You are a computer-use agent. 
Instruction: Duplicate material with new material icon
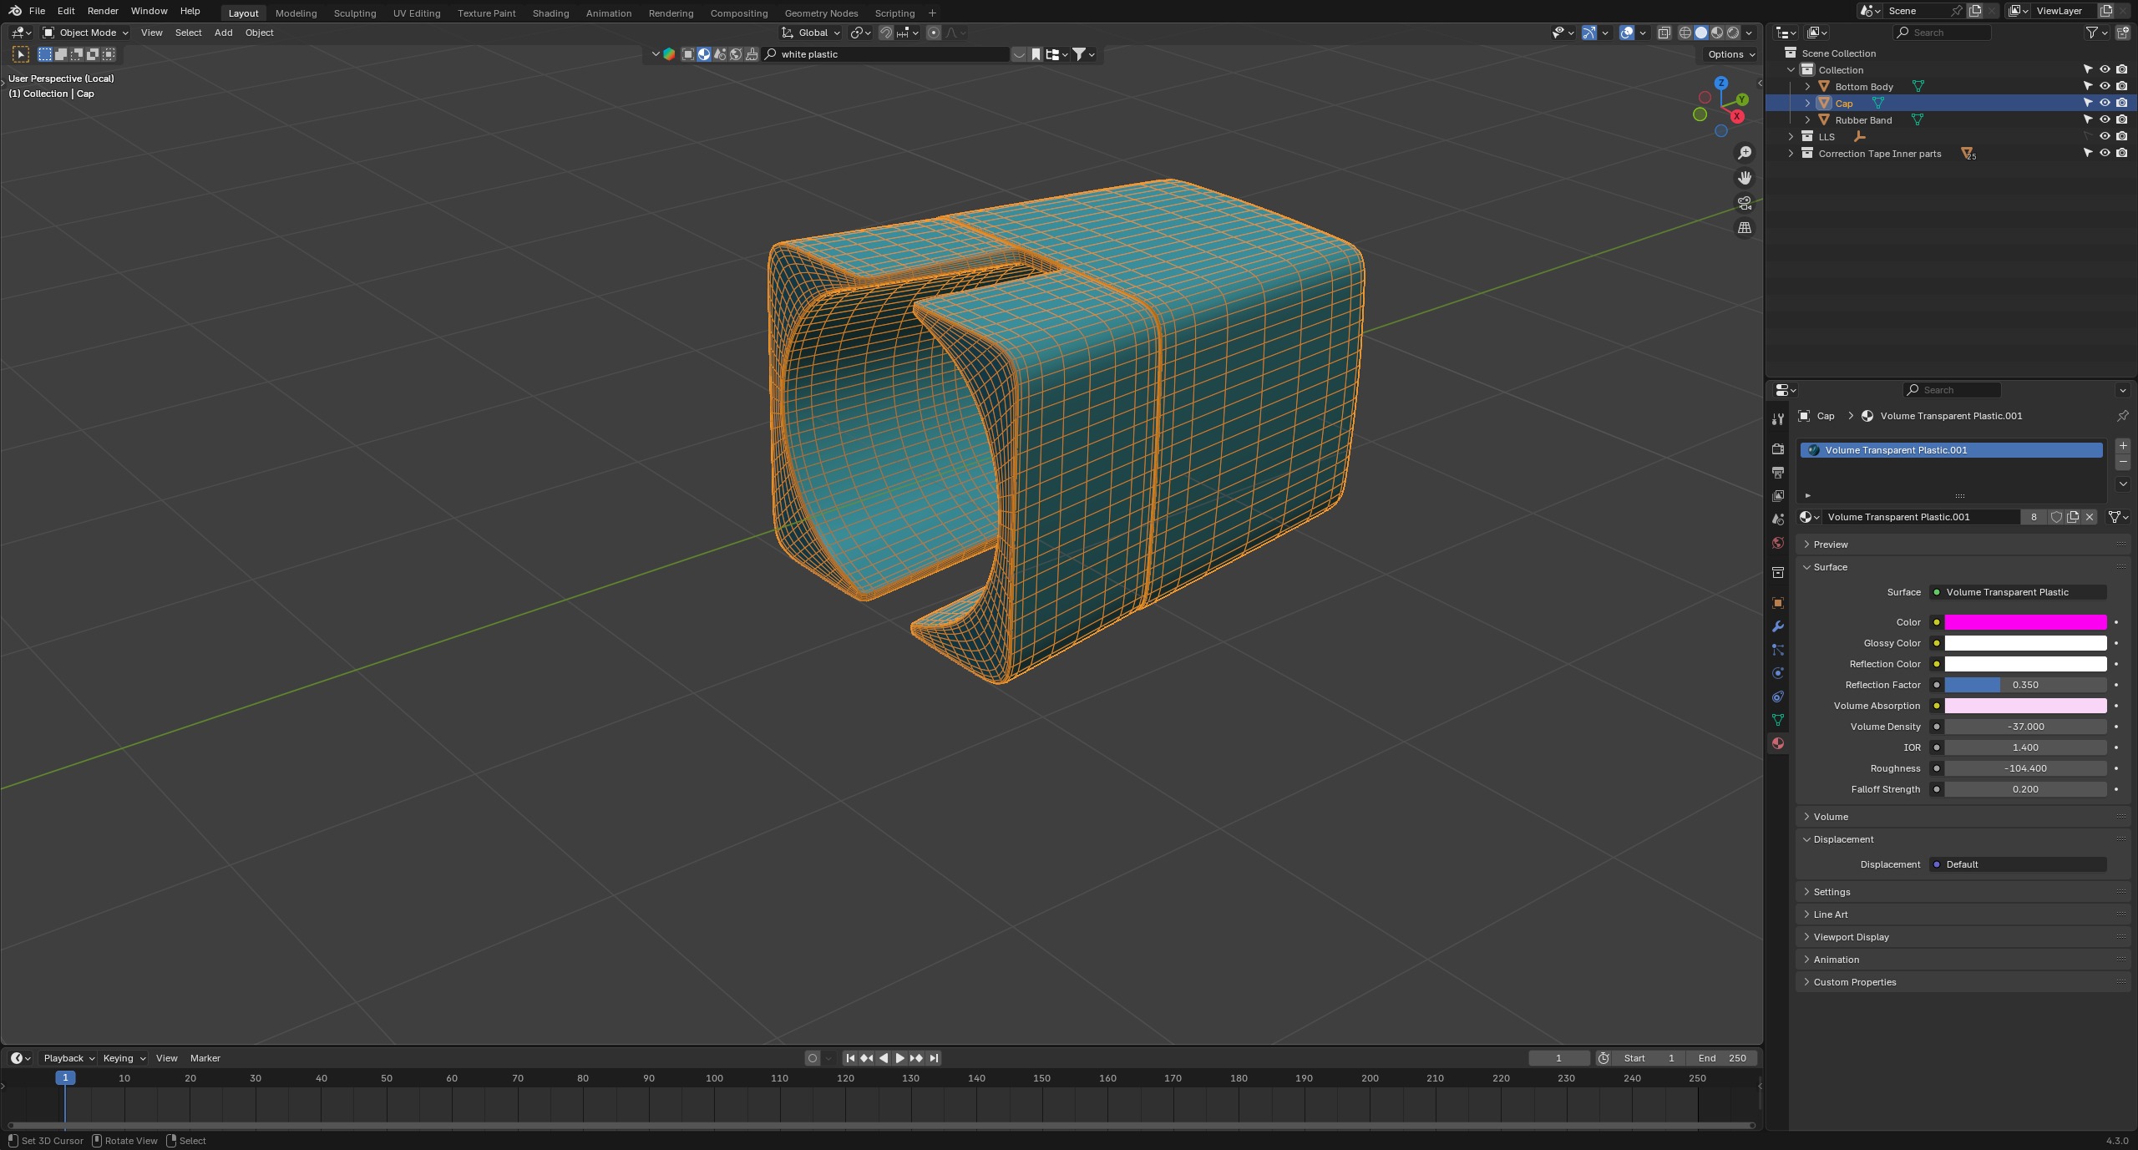(2073, 517)
